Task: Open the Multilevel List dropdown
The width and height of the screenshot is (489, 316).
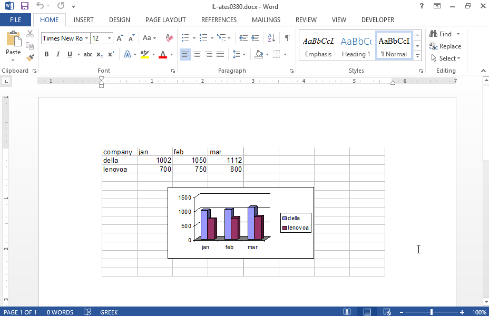Action: pyautogui.click(x=229, y=38)
